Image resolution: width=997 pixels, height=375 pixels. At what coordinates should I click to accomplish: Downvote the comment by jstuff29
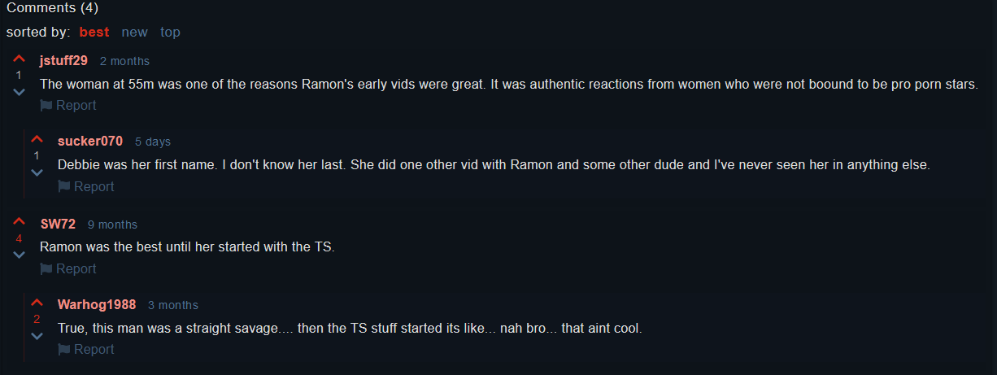click(x=19, y=92)
